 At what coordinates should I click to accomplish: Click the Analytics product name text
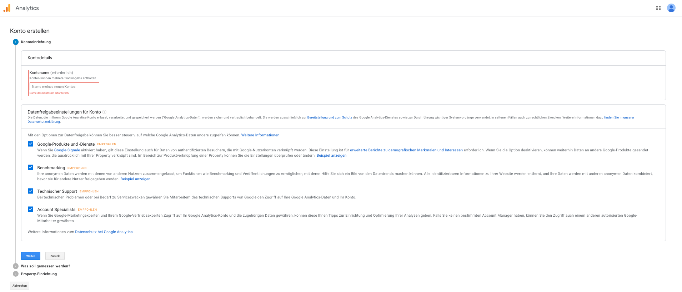click(x=27, y=8)
